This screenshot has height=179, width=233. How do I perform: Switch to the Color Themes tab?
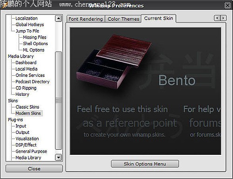[x=123, y=19]
